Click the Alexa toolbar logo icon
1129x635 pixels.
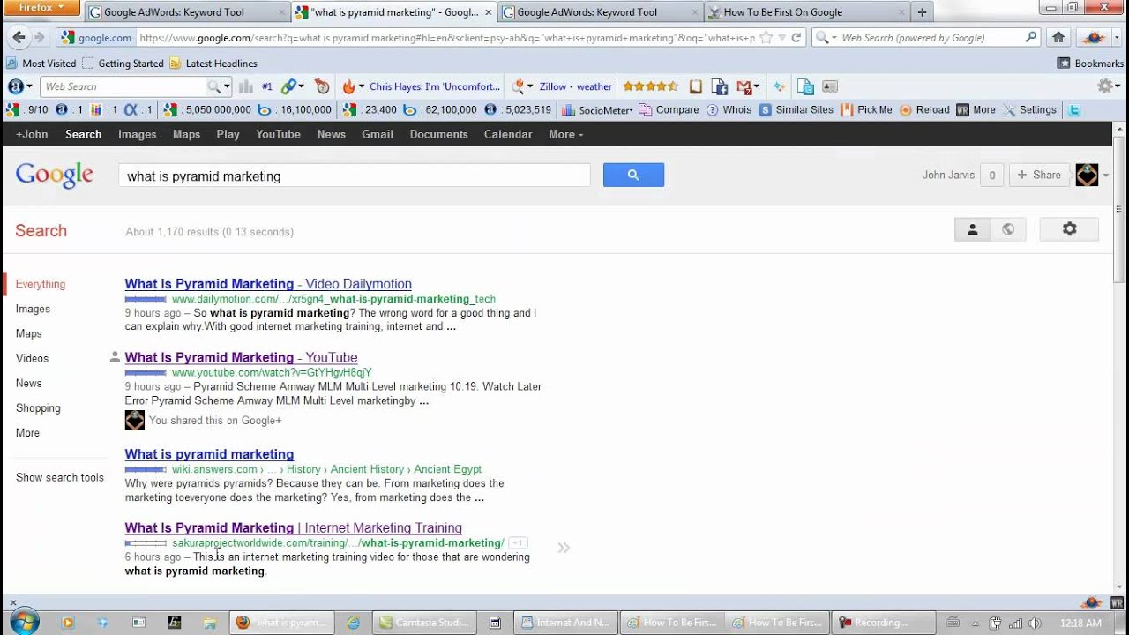(x=16, y=86)
